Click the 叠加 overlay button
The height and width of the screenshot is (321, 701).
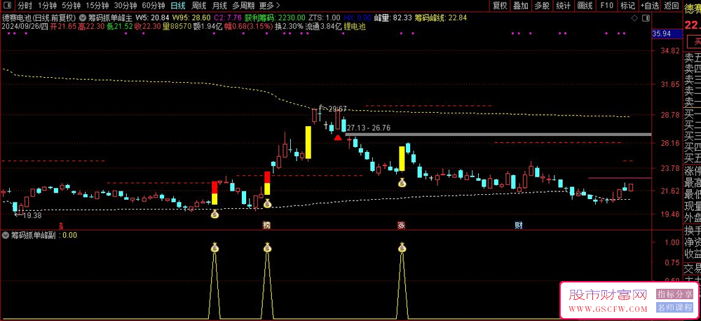coord(521,6)
